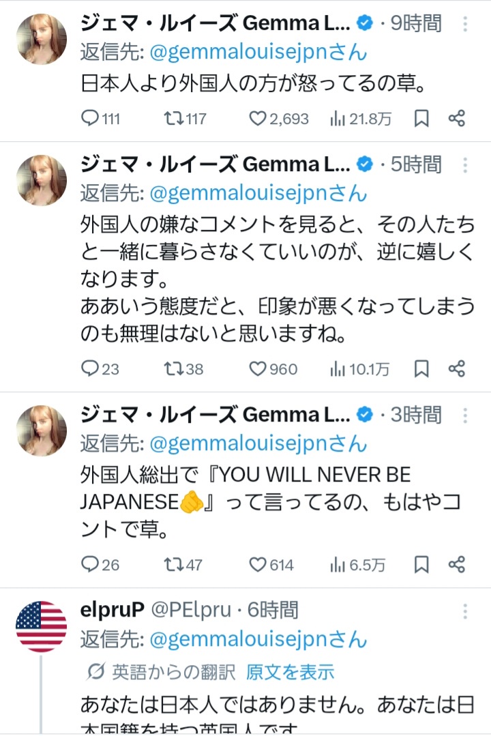
Task: Reply to the 9時間 tweet with 111 replies
Action: (x=91, y=119)
